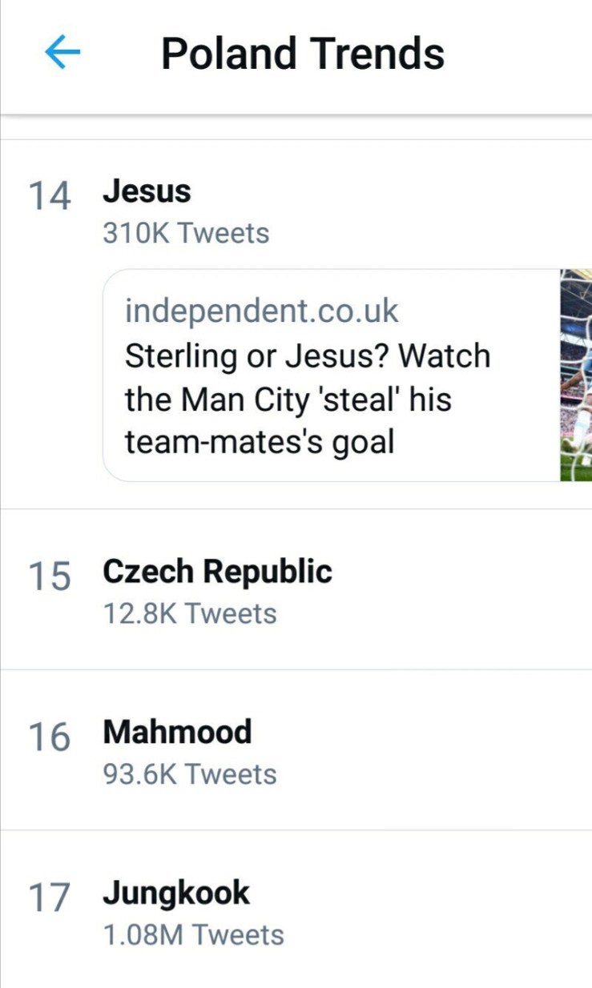Click the 93.6K Tweets count
592x988 pixels.
(190, 774)
